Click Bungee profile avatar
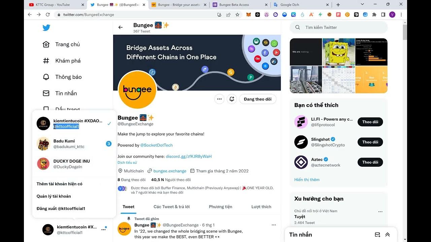This screenshot has height=242, width=431. [x=137, y=90]
